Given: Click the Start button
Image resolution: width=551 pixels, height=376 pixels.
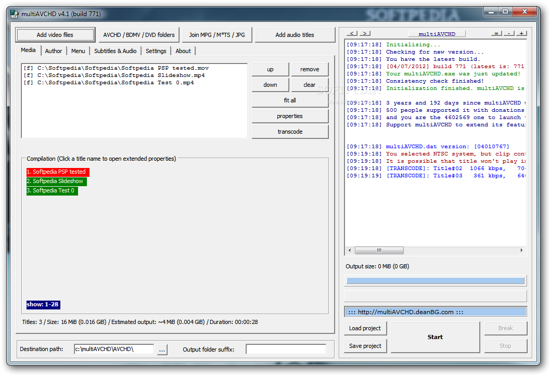Looking at the screenshot, I should (435, 337).
